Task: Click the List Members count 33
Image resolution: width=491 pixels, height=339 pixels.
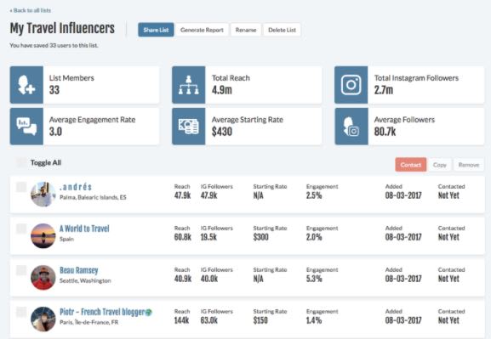Action: point(54,90)
